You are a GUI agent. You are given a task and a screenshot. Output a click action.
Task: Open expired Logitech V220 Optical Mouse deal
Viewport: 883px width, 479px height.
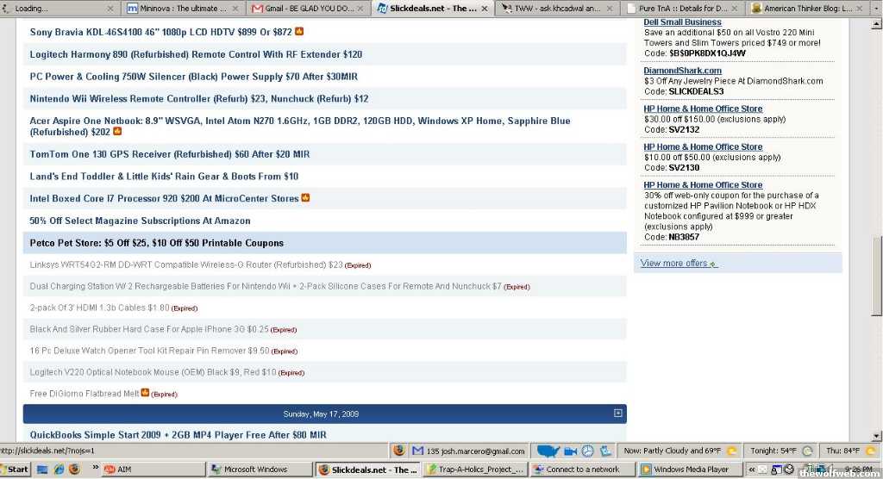[153, 372]
